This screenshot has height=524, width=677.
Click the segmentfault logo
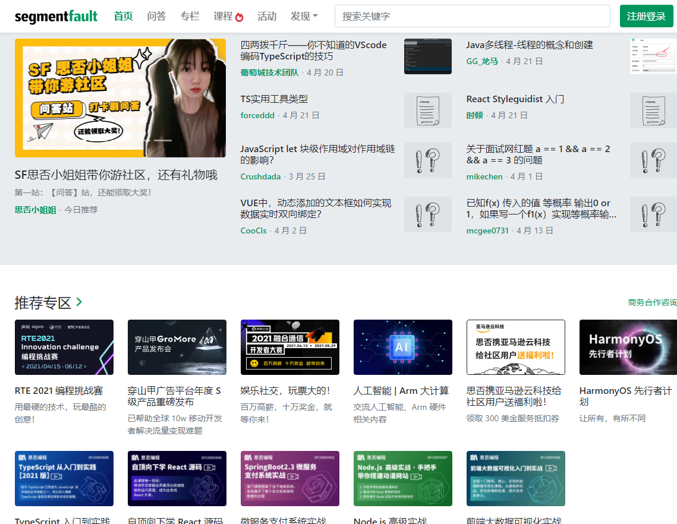[56, 17]
